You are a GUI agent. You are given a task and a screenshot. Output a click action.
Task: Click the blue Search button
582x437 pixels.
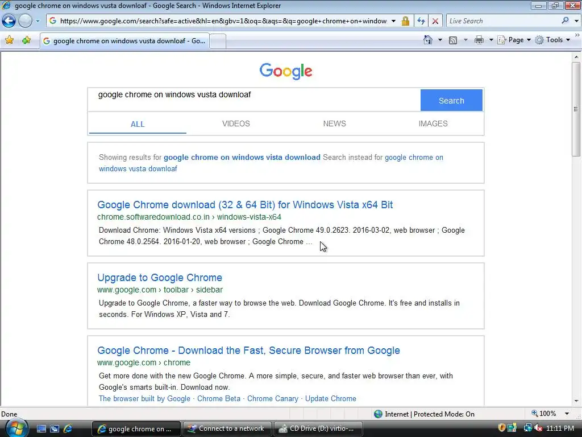(x=451, y=100)
